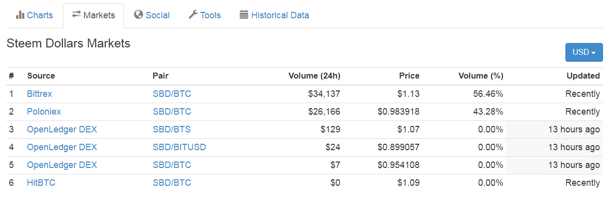Click the SBD/BITUSD pair link
The height and width of the screenshot is (204, 609).
[179, 147]
